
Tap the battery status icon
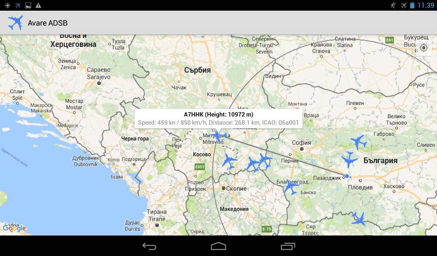click(x=412, y=5)
